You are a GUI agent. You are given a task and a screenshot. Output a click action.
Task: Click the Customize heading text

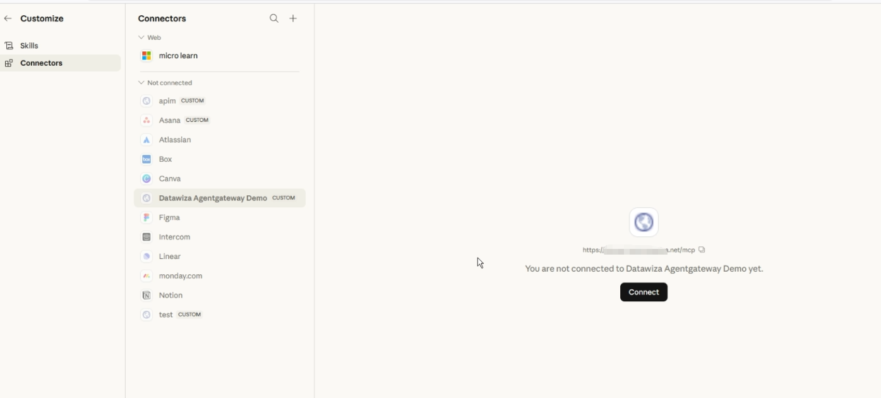pyautogui.click(x=42, y=19)
